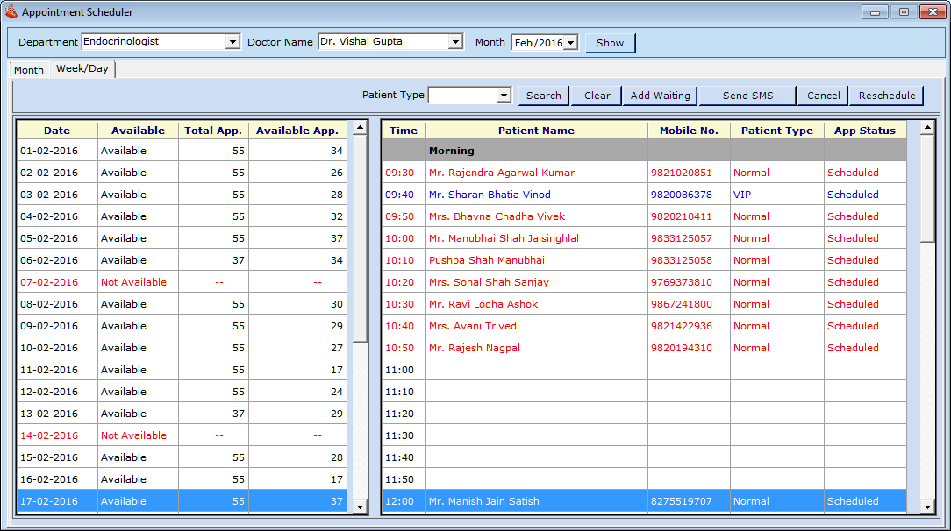Viewport: 951px width, 531px height.
Task: Expand the Patient Type filter dropdown
Action: pyautogui.click(x=504, y=96)
